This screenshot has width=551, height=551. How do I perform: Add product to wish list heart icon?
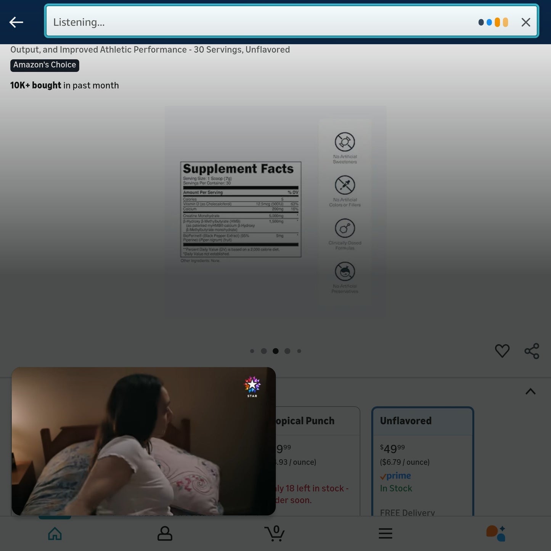pos(502,351)
